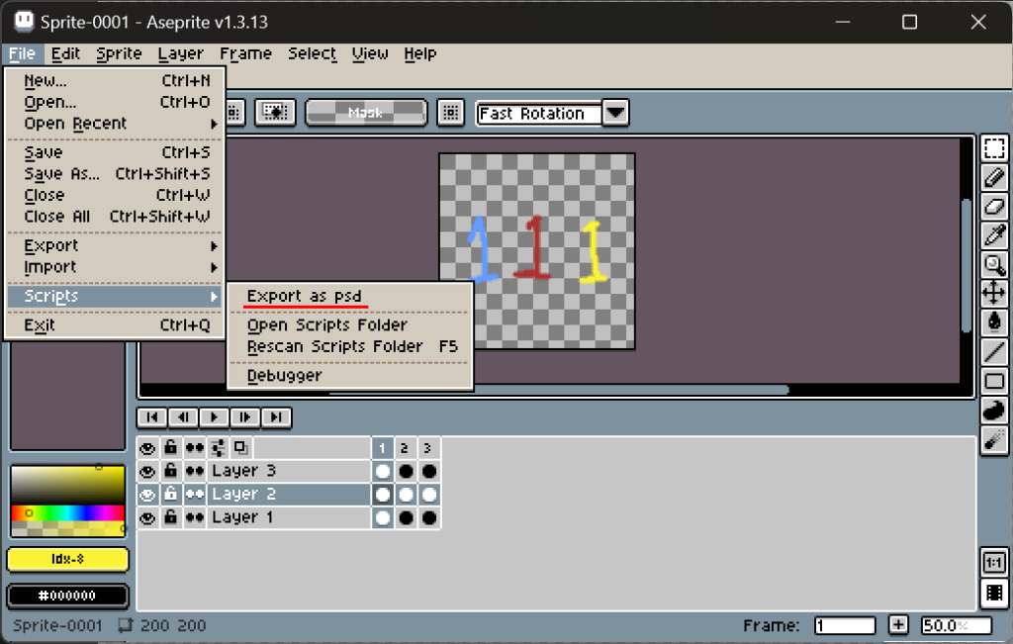Click the timeline header continuous-layers icon
The width and height of the screenshot is (1013, 644).
[195, 448]
